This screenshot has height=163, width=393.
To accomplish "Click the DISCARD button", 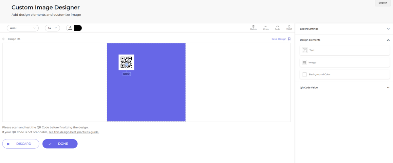I will tap(21, 144).
